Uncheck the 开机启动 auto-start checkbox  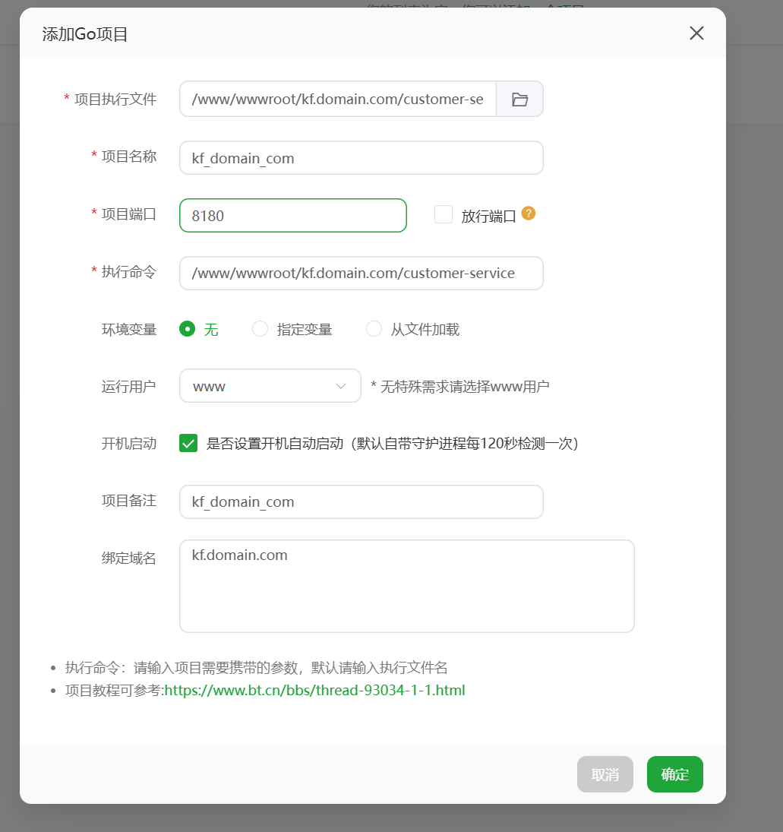click(x=188, y=444)
